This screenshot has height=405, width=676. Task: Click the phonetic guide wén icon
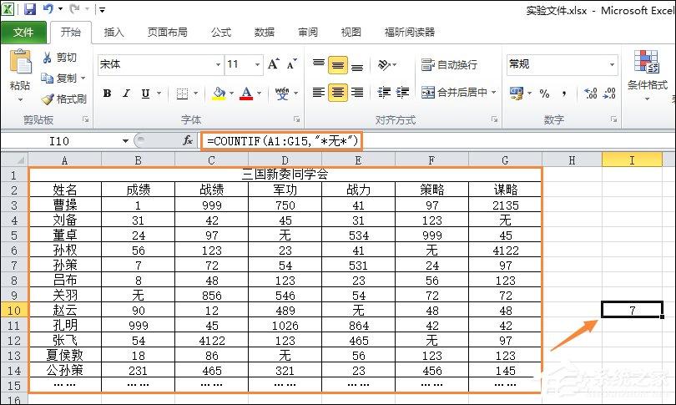pyautogui.click(x=282, y=94)
